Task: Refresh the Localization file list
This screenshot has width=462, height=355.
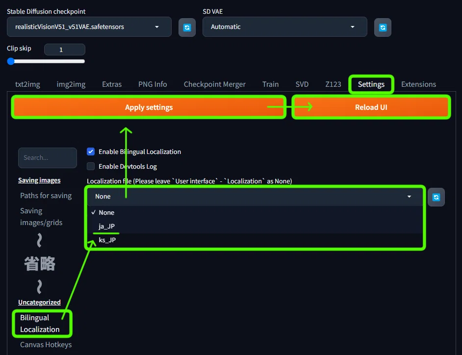Action: tap(436, 197)
